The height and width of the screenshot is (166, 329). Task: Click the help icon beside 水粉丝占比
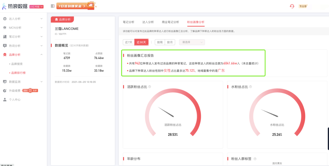pyautogui.click(x=250, y=87)
